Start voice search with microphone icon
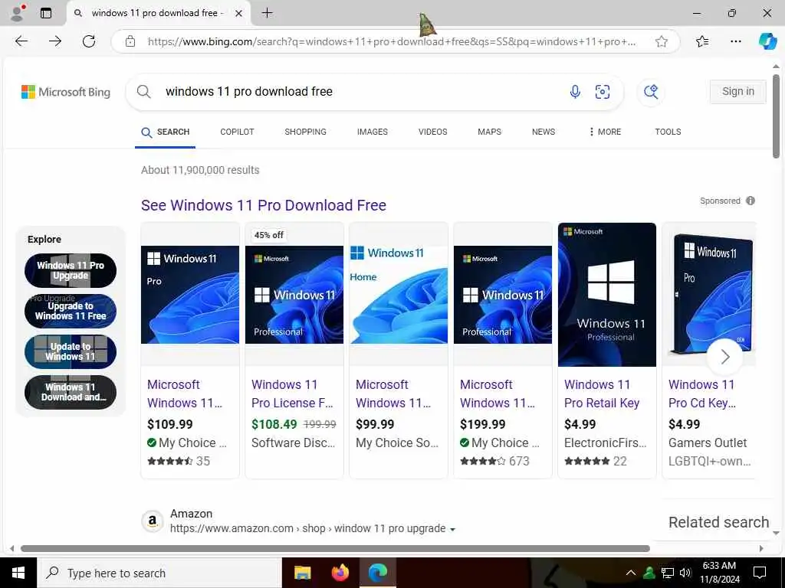Viewport: 785px width, 588px height. tap(575, 92)
